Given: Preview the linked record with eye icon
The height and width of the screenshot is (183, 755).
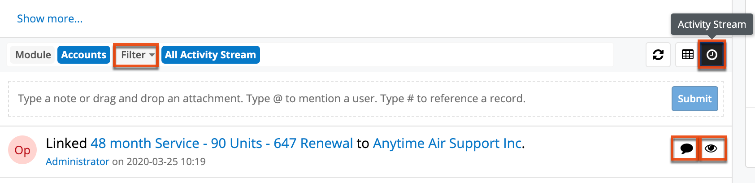Looking at the screenshot, I should [x=711, y=148].
